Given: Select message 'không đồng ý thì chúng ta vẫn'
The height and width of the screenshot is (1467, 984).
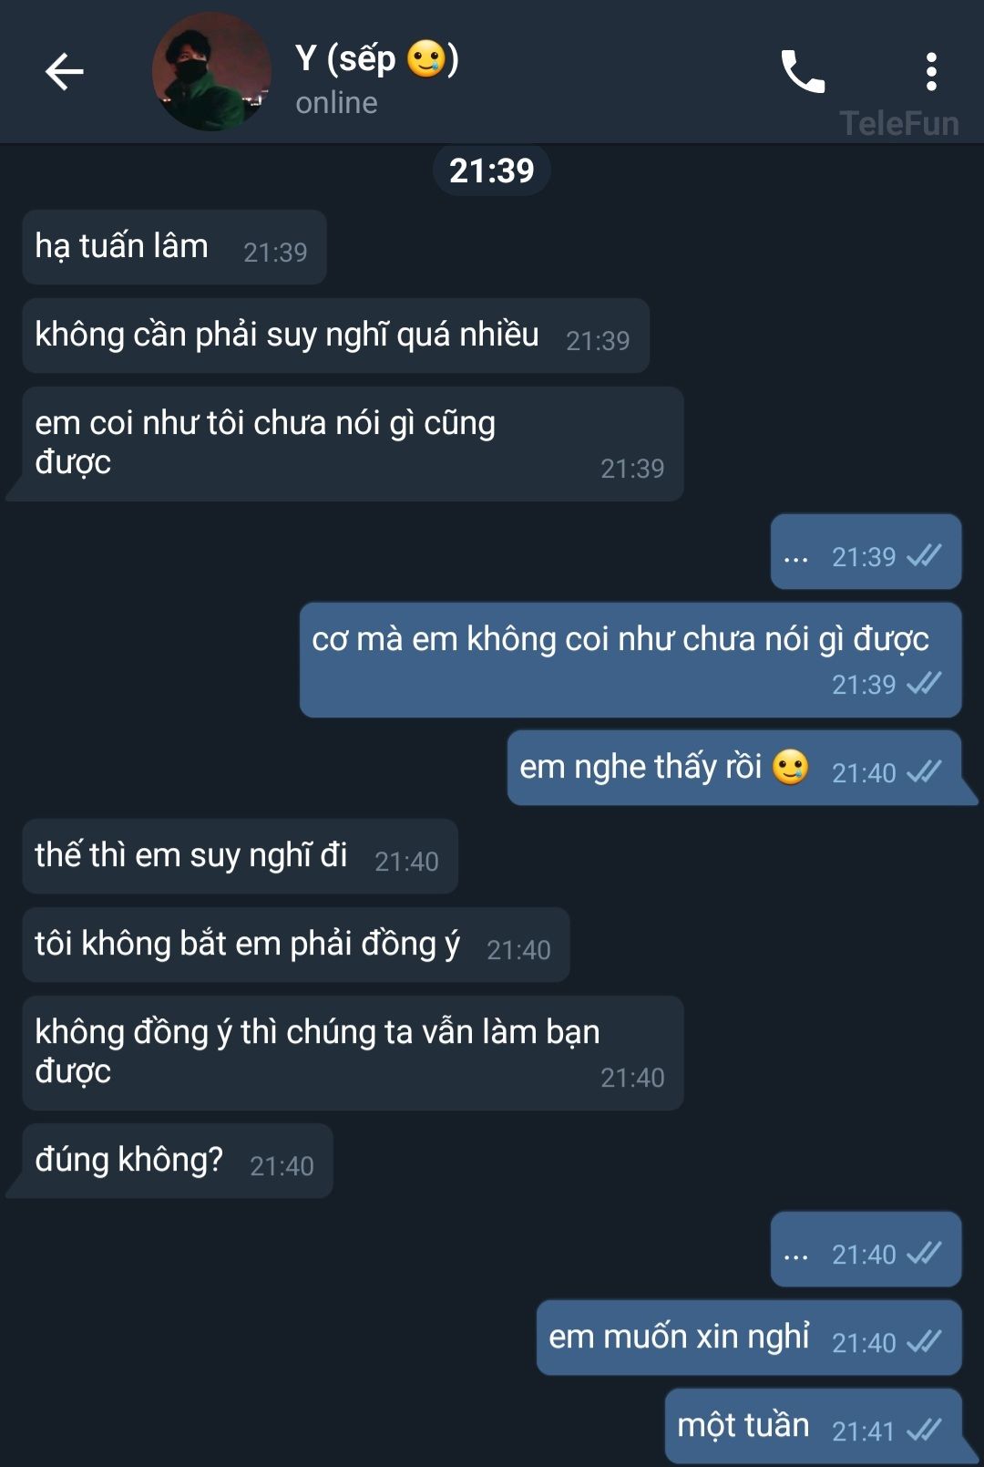Looking at the screenshot, I should (353, 1053).
